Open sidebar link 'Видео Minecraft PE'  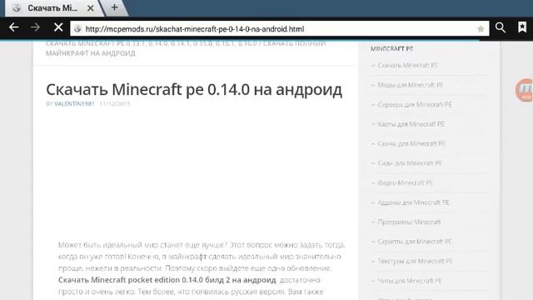406,183
